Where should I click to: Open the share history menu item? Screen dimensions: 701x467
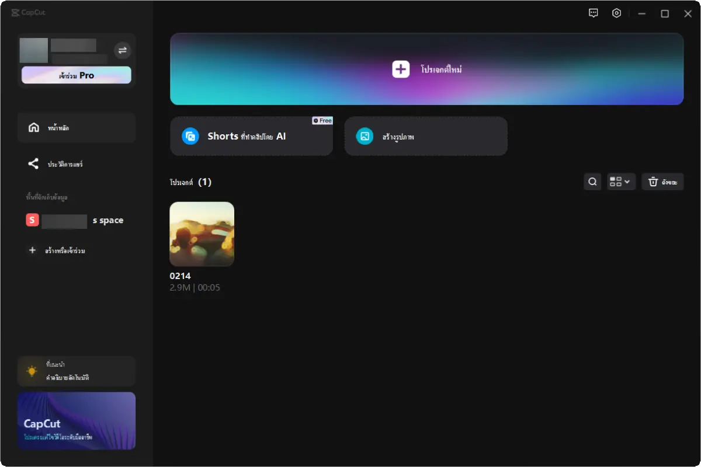(77, 164)
